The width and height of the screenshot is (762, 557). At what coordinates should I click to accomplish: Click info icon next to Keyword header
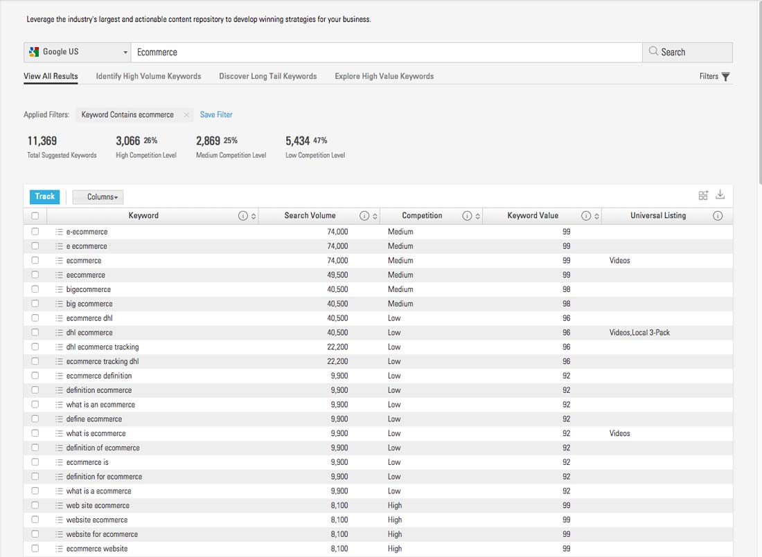click(x=242, y=216)
